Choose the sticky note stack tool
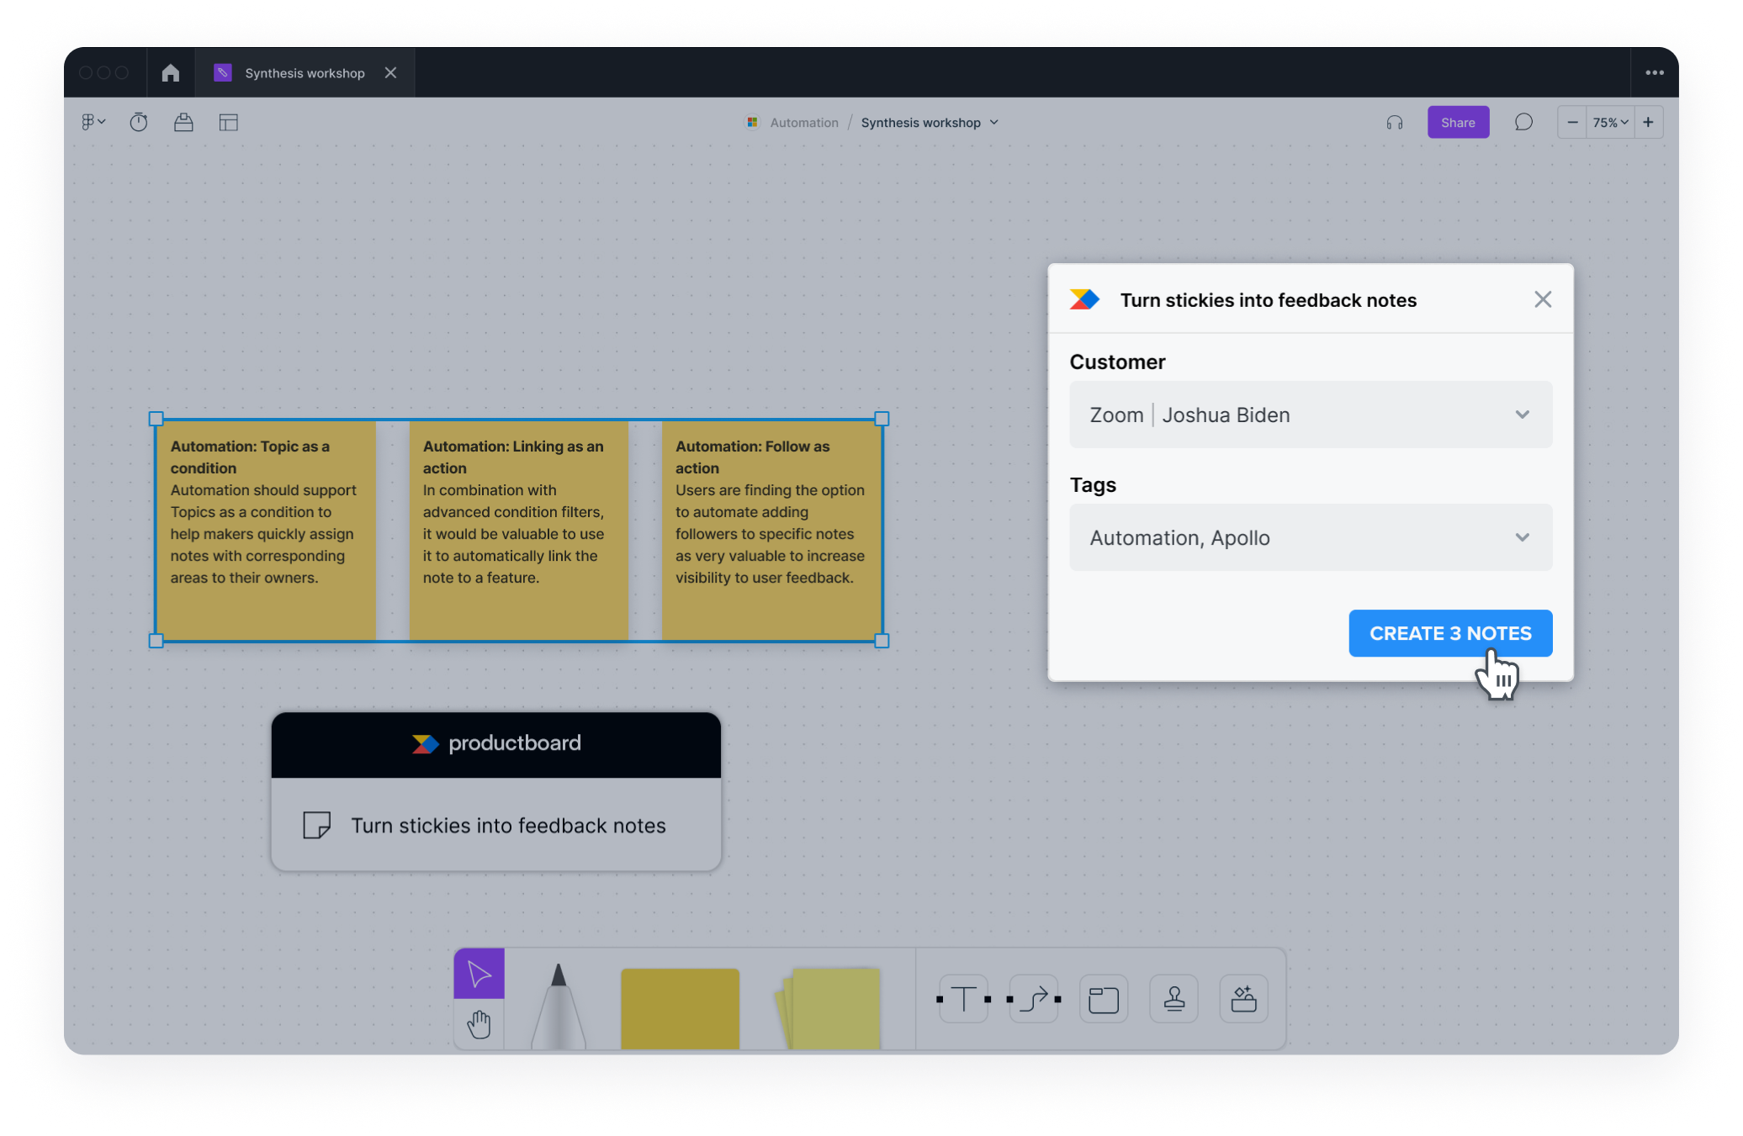This screenshot has width=1743, height=1136. point(829,1008)
